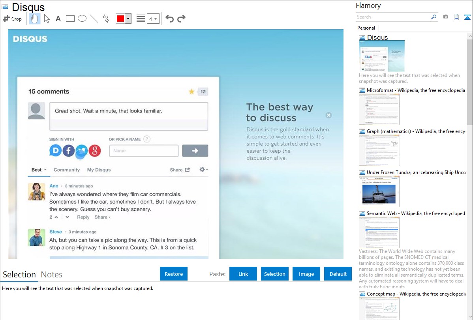
Task: Click the 12 favorites count badge
Action: point(203,92)
